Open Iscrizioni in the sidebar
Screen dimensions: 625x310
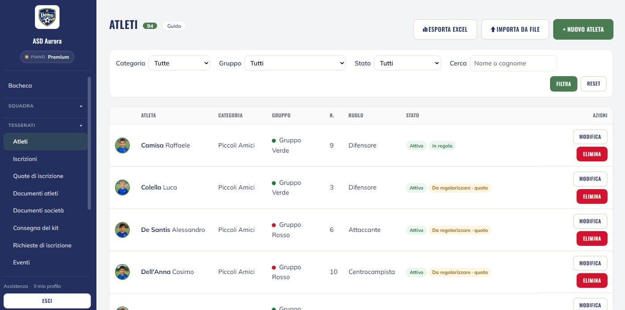coord(46,159)
